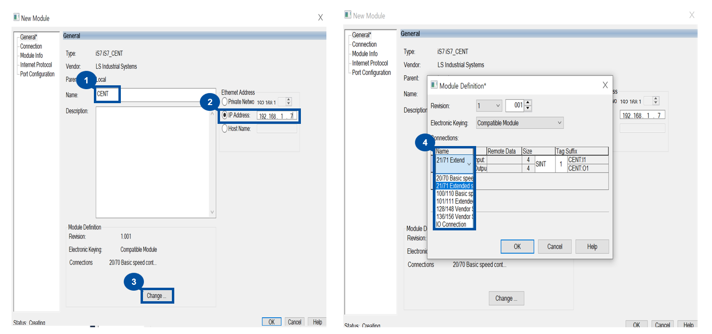
Task: Show Module Info settings
Action: 31,55
